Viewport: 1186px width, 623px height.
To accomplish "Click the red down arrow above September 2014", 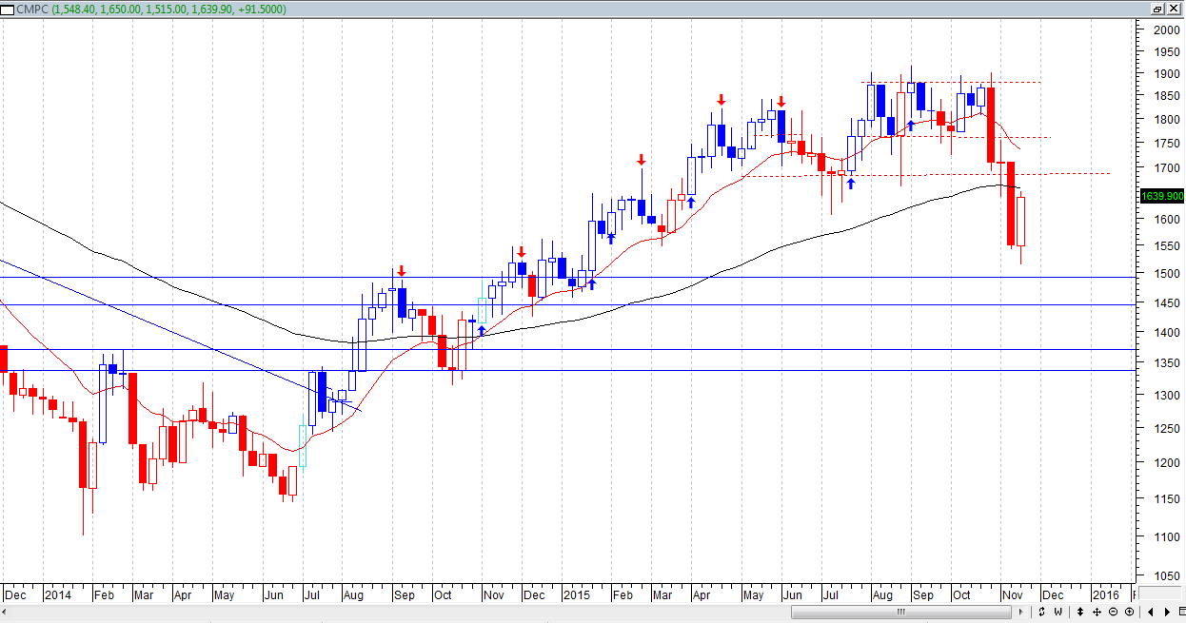I will pyautogui.click(x=402, y=271).
